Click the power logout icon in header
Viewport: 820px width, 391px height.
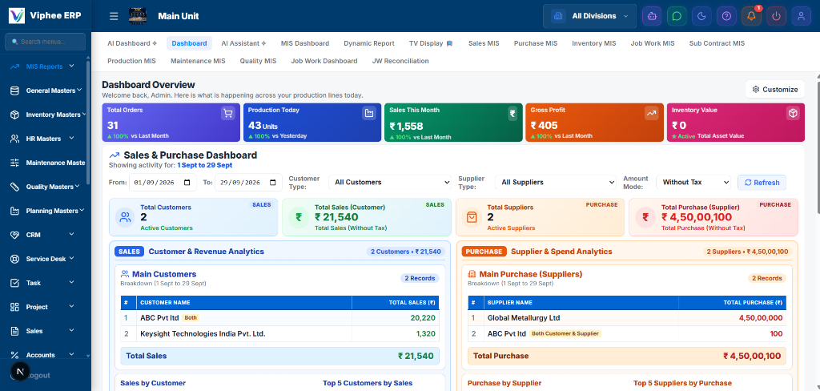pos(776,16)
